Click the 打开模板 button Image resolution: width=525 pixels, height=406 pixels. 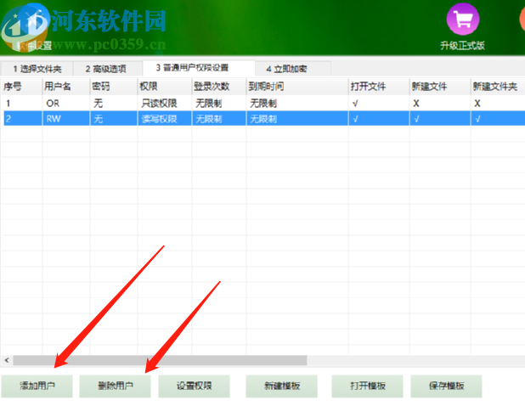367,386
